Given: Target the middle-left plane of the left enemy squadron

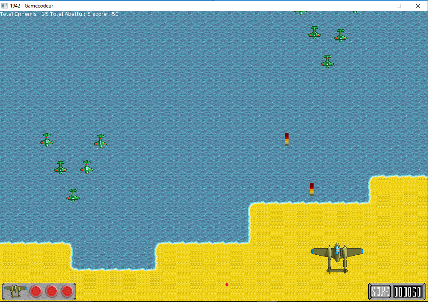Looking at the screenshot, I should 60,167.
